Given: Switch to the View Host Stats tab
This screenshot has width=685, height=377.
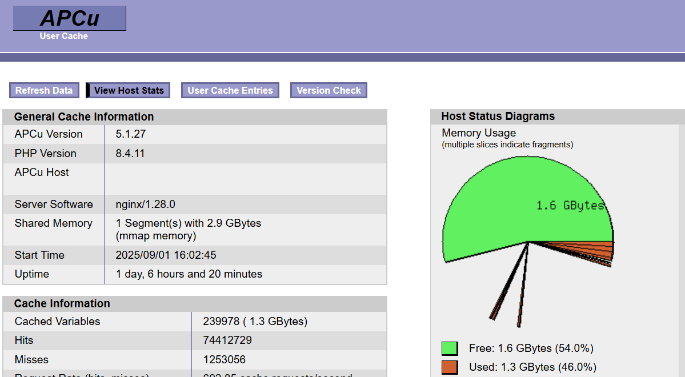Looking at the screenshot, I should (129, 90).
